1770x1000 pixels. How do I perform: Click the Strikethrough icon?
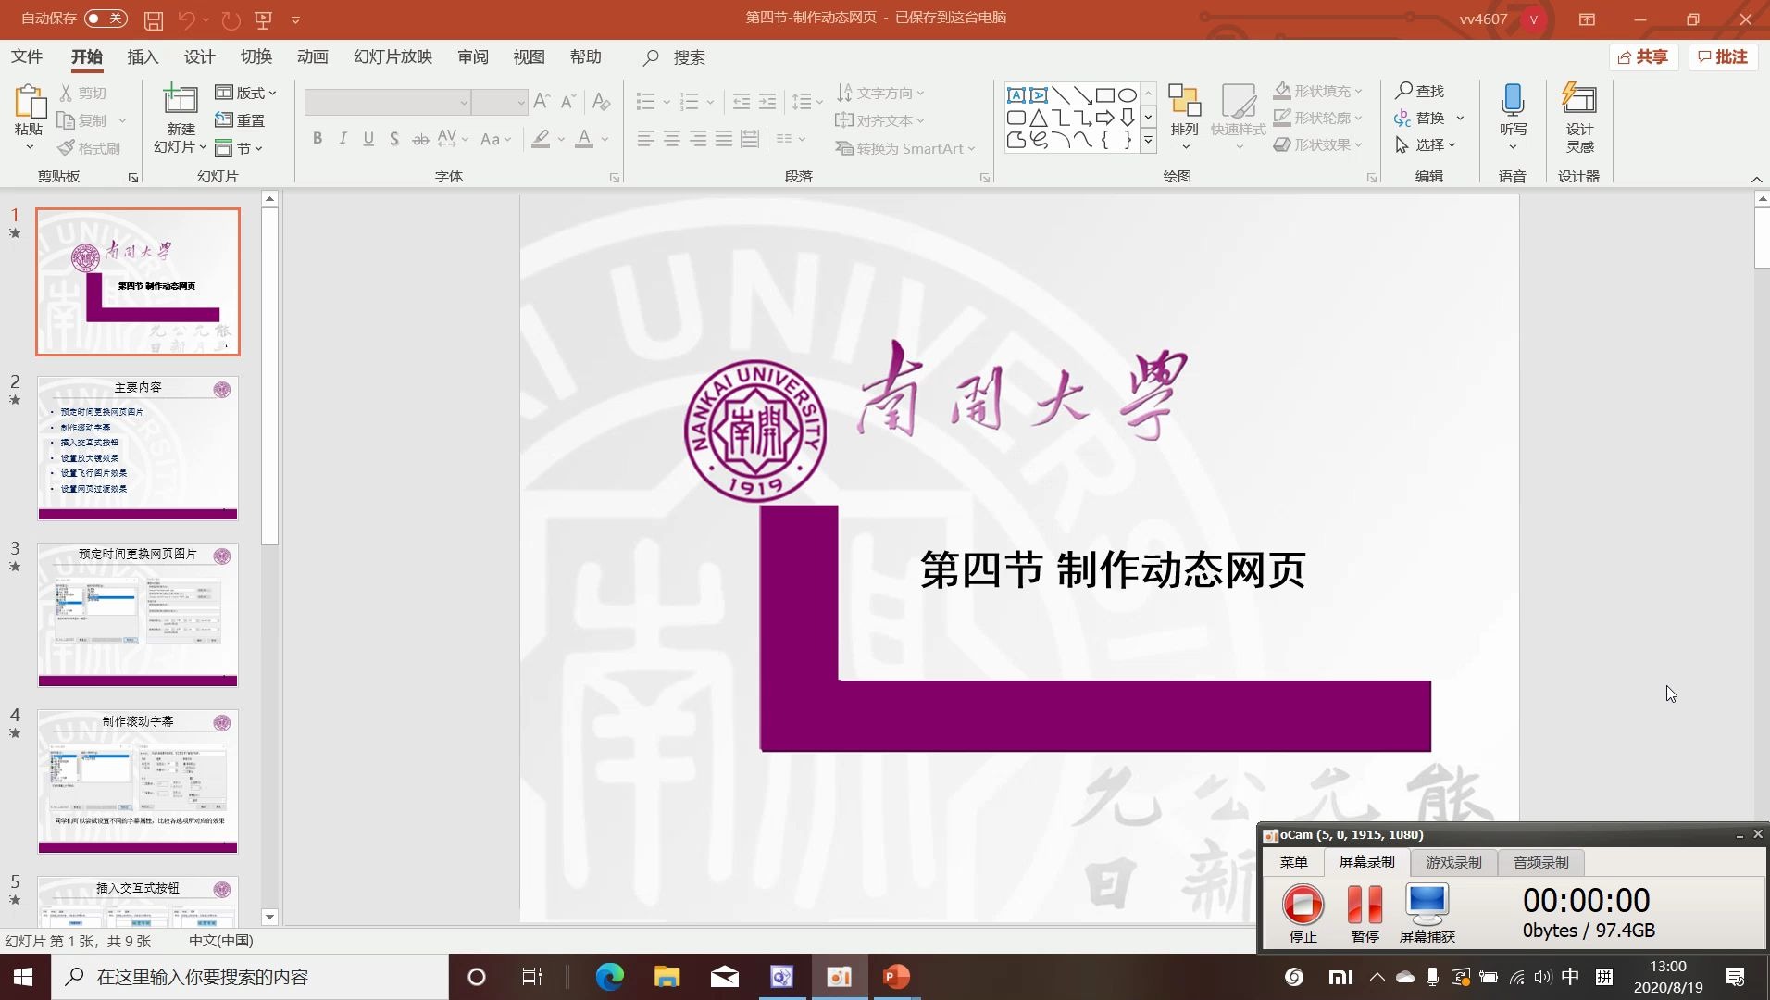[x=420, y=139]
